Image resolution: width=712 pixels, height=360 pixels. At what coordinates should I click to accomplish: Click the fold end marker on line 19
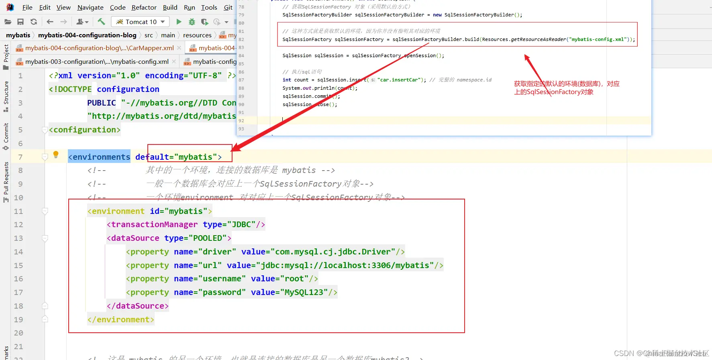click(45, 319)
